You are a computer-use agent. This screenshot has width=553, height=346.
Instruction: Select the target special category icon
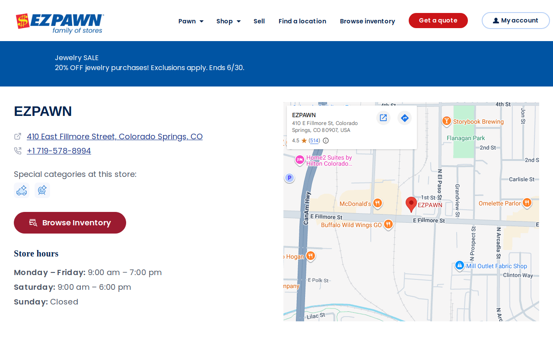click(42, 190)
